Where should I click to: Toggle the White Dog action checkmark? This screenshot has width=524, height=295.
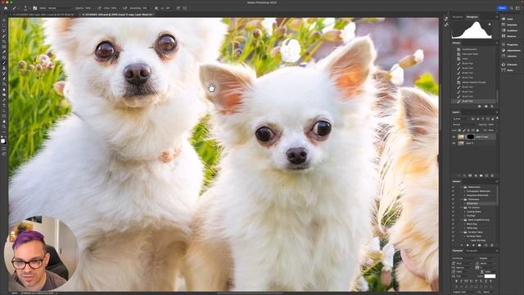(x=453, y=228)
